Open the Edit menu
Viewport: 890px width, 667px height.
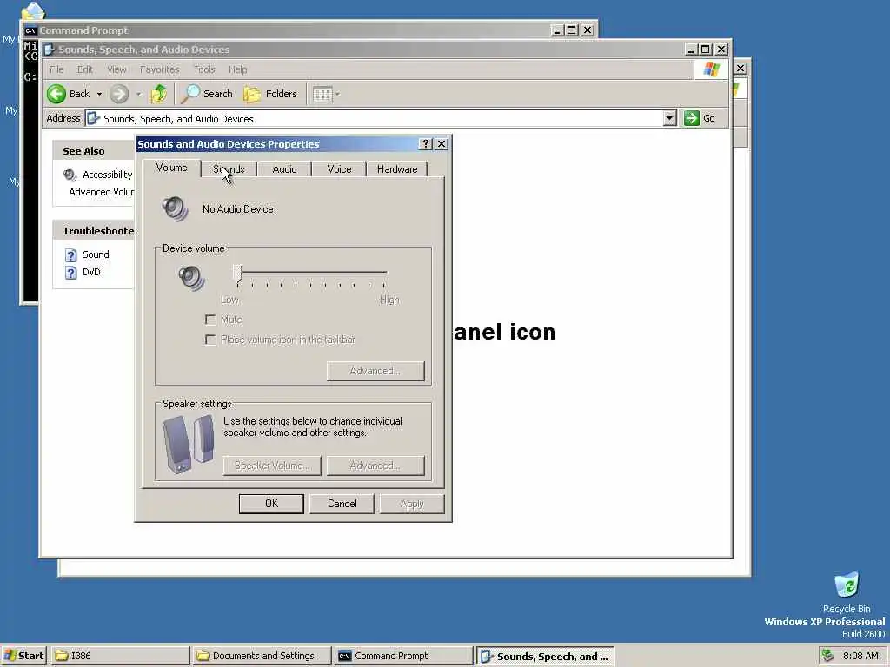[x=84, y=69]
